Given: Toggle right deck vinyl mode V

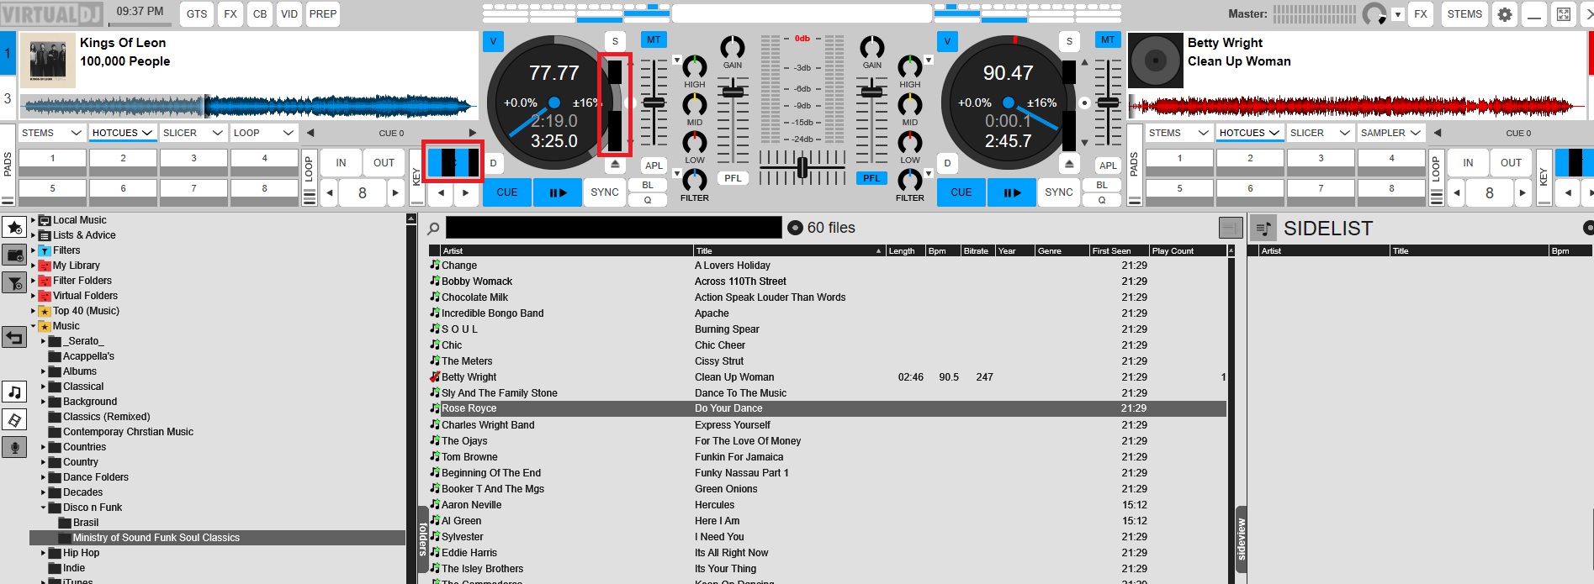Looking at the screenshot, I should click(947, 41).
